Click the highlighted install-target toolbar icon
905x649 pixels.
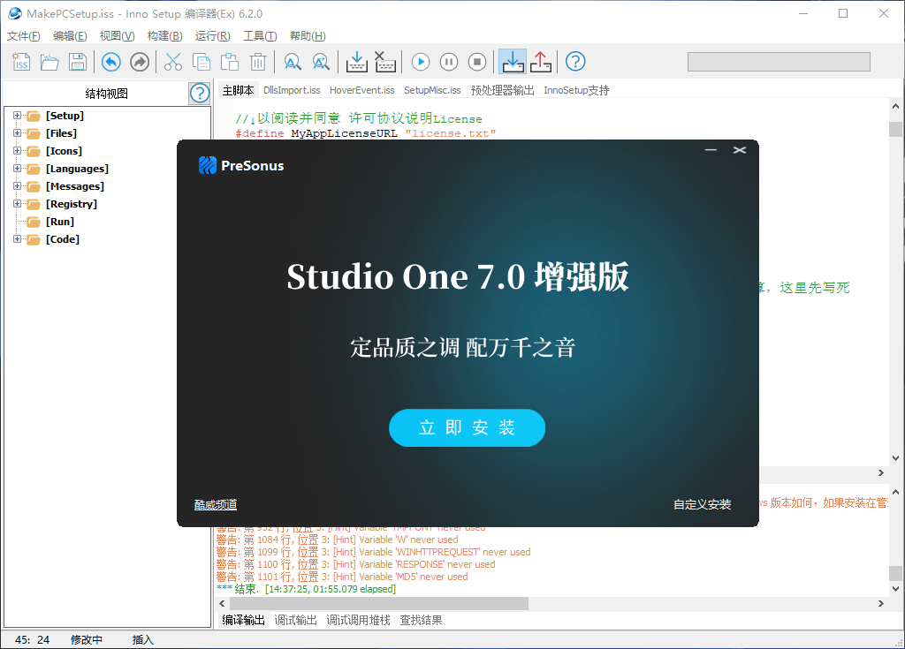[513, 62]
